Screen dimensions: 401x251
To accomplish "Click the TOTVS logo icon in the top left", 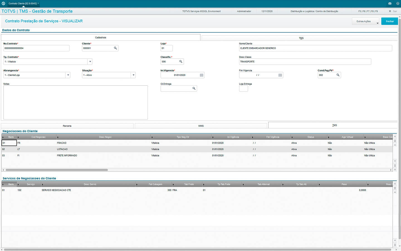I will click(3, 3).
